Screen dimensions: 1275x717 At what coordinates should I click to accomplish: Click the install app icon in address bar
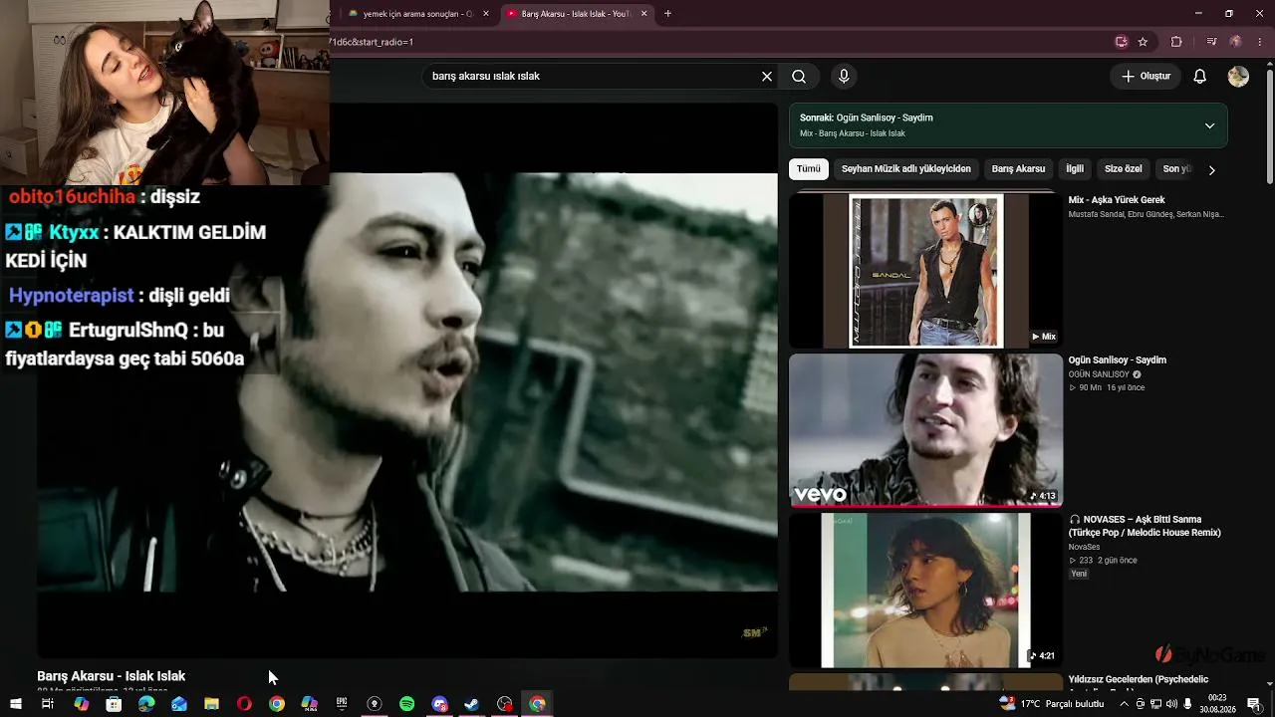[1122, 42]
